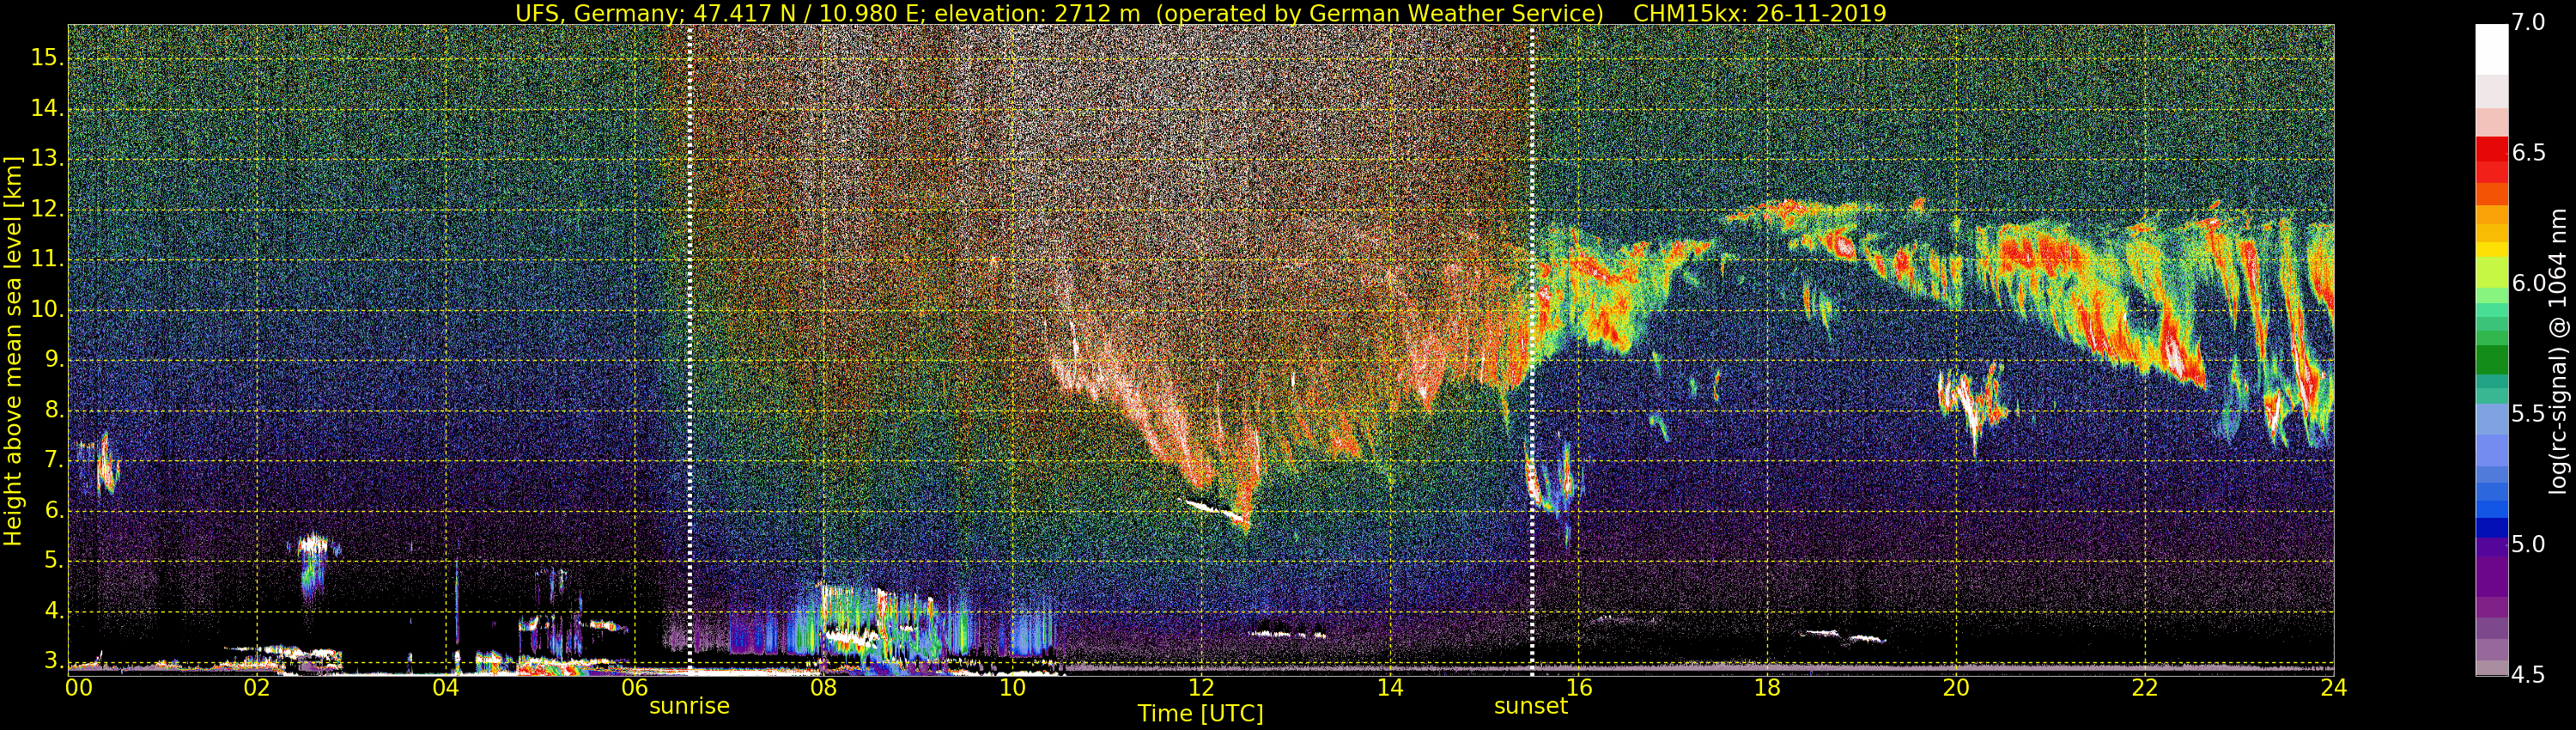The height and width of the screenshot is (730, 2576).
Task: Click the time axis tick '18'
Action: [x=1767, y=688]
